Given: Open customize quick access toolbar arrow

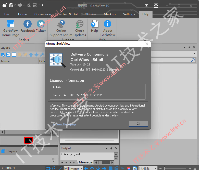Looking at the screenshot, I should coord(43,5).
